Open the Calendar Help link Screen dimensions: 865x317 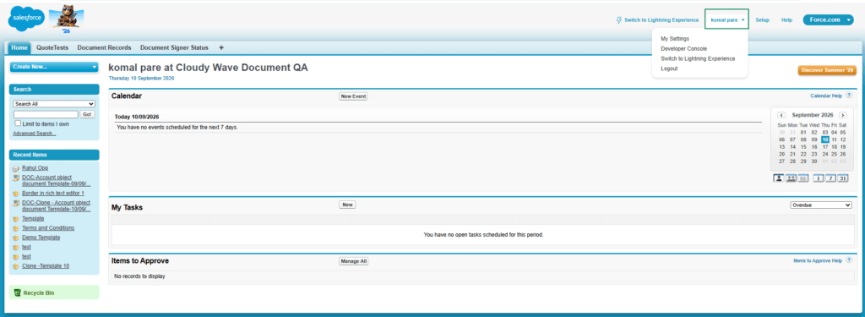tap(826, 96)
